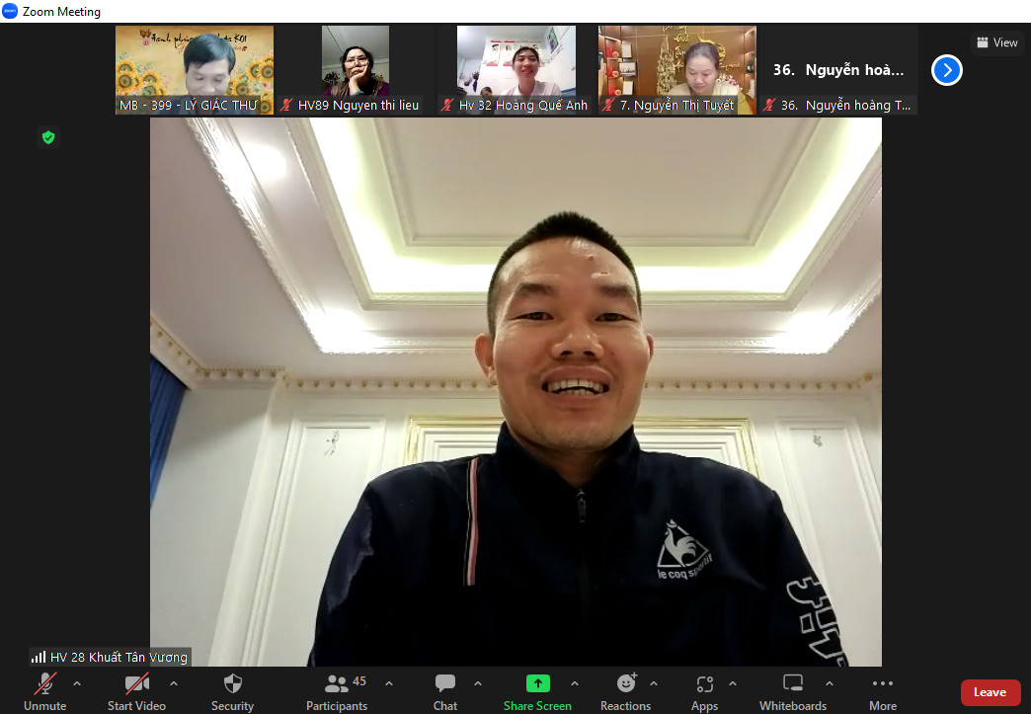This screenshot has height=714, width=1031.
Task: Select Nguyễn Thị Tuyết's video thumbnail
Action: (676, 70)
